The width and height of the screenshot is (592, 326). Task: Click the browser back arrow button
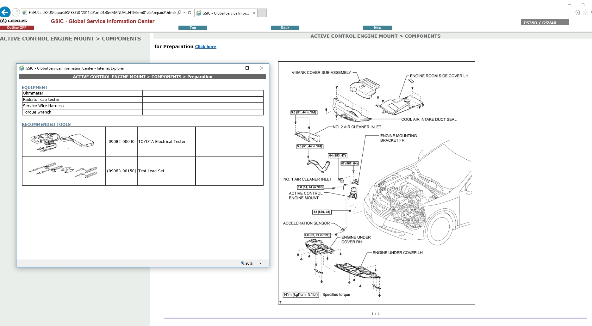[x=5, y=12]
